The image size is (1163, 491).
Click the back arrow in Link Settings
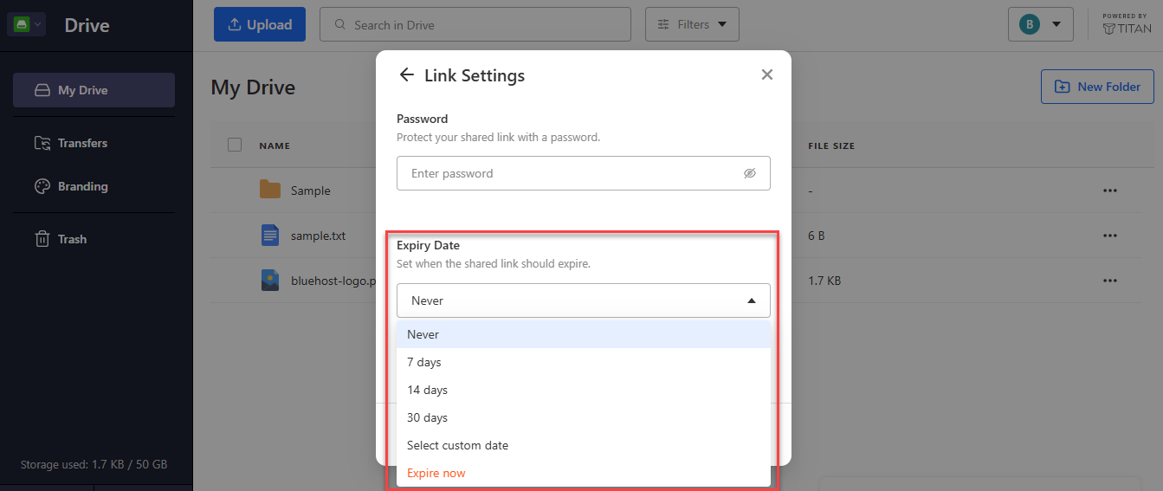point(406,75)
